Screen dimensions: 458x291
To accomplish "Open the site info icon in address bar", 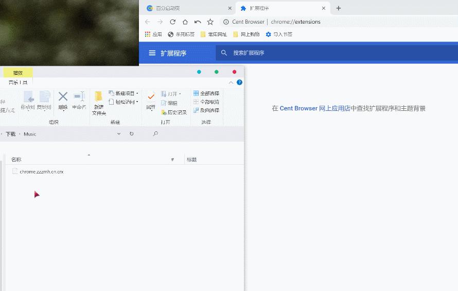I will 226,22.
